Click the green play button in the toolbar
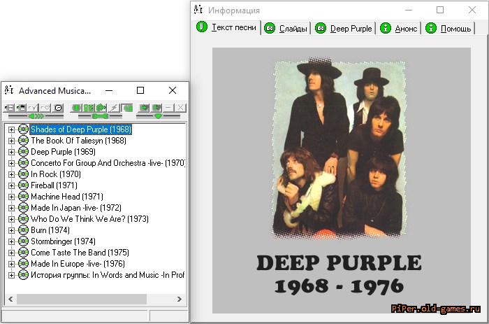The width and height of the screenshot is (489, 324). pos(76,108)
